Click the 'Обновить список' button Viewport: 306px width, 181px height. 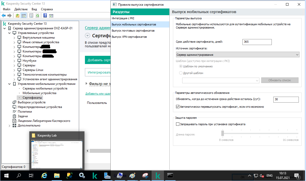pos(280,80)
